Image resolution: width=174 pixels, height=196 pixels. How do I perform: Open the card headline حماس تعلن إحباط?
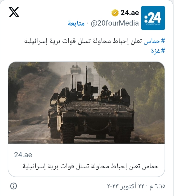tap(90, 166)
